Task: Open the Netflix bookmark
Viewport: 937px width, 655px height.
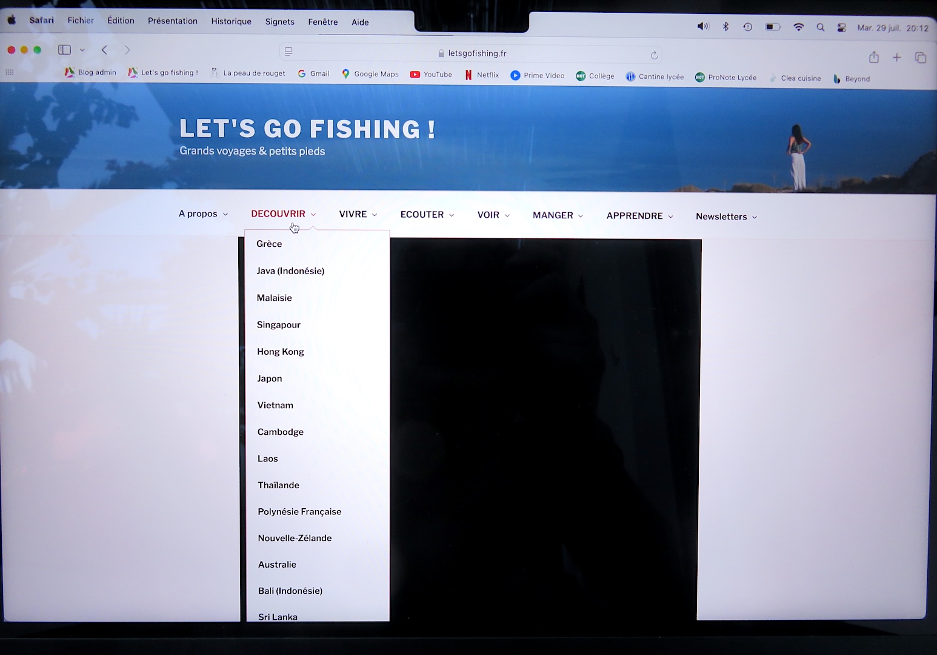Action: coord(482,75)
